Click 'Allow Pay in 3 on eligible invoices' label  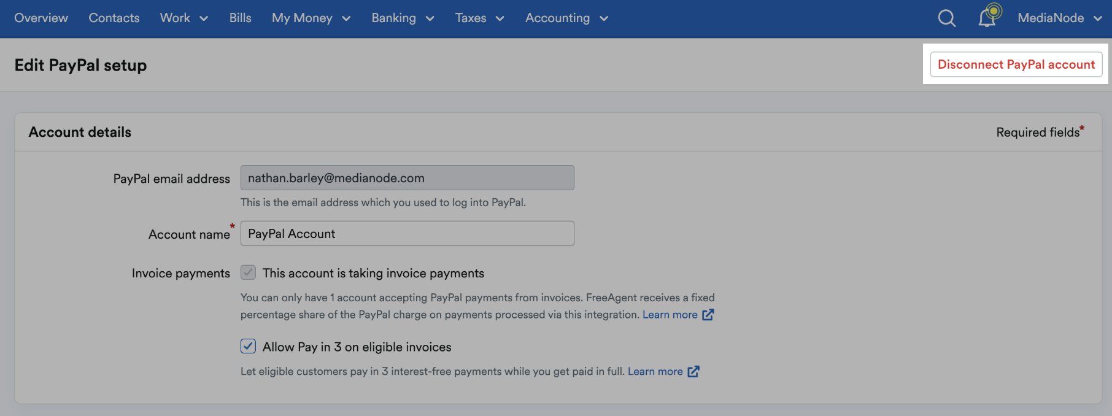(357, 347)
